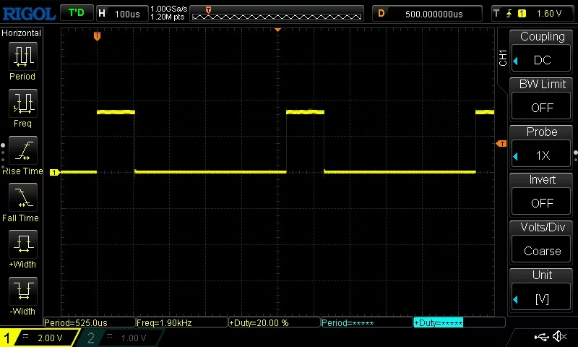Click the USB connection status icon
578x347 pixels.
(541, 336)
